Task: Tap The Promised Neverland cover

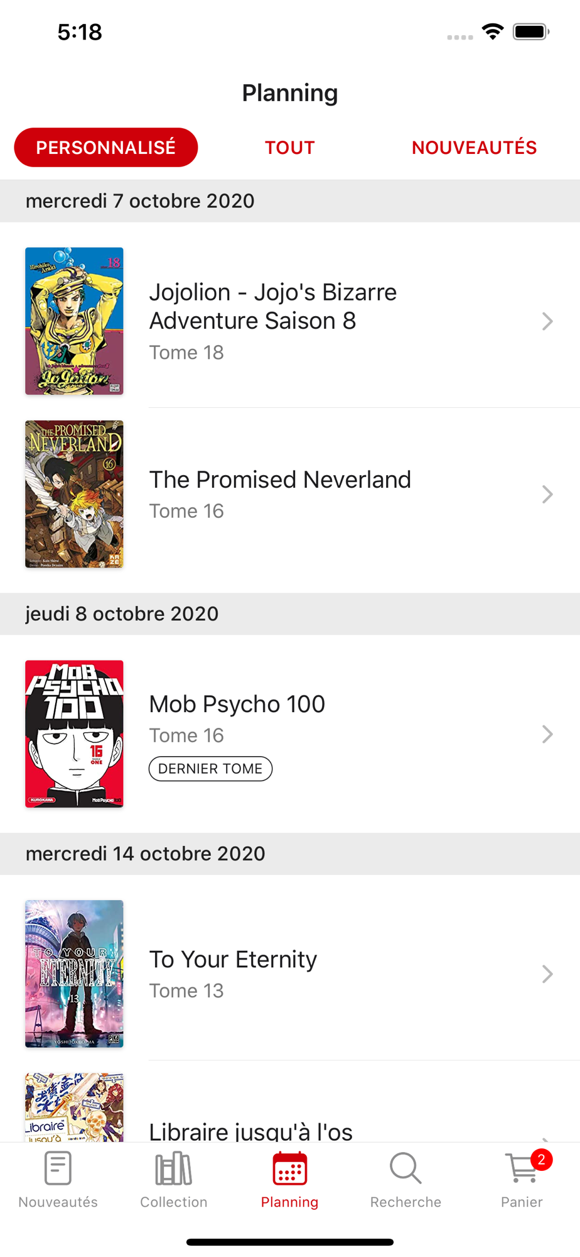Action: click(74, 495)
